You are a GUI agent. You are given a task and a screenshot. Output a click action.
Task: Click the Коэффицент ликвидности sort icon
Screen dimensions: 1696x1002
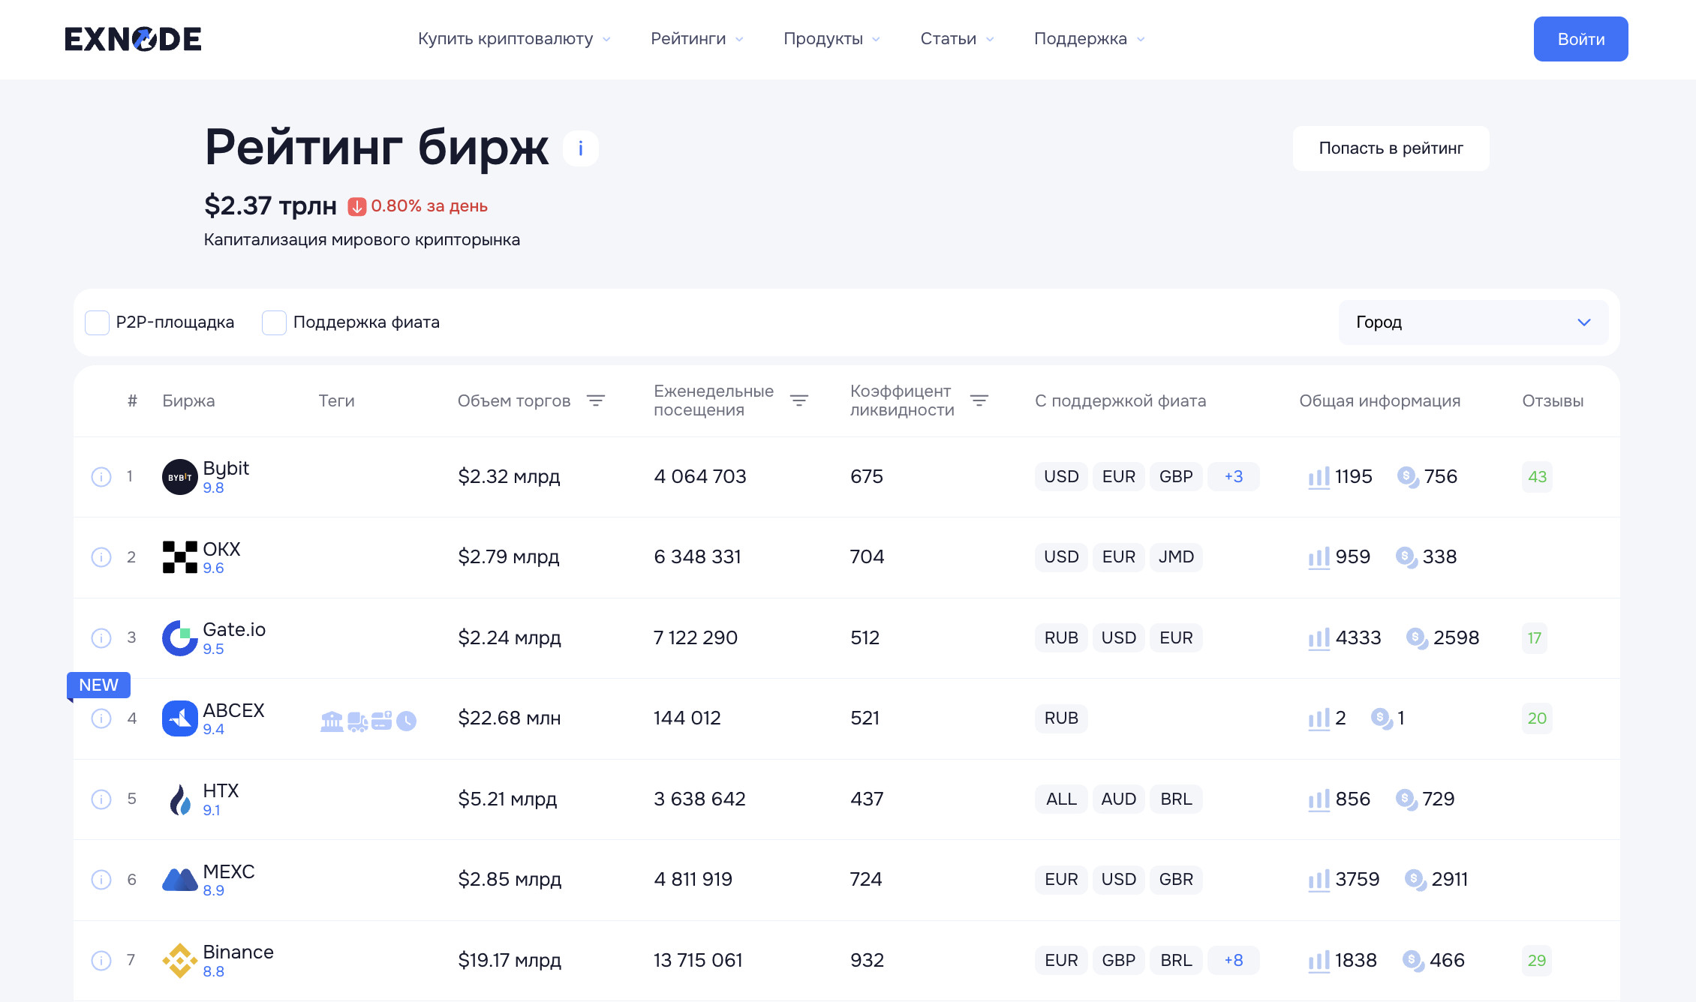click(979, 400)
